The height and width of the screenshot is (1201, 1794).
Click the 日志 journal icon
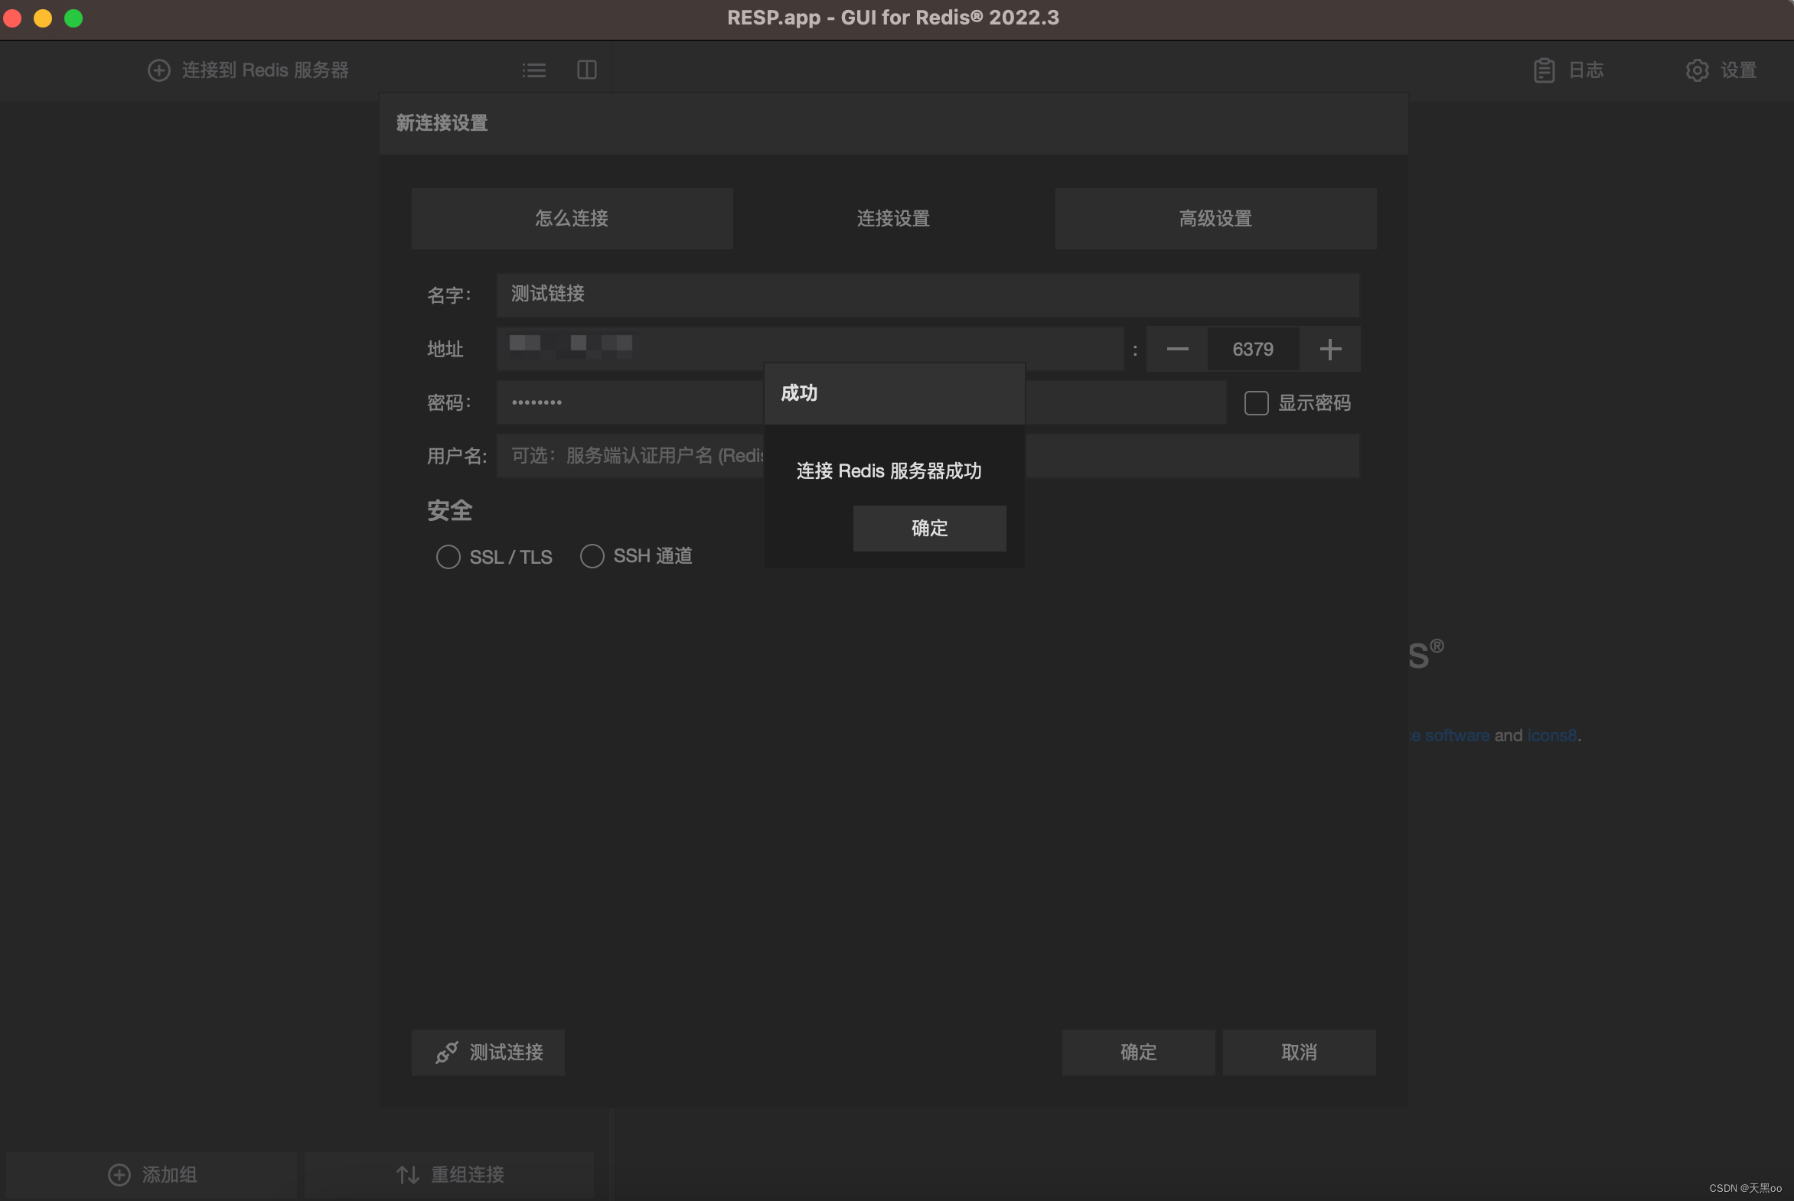coord(1544,70)
